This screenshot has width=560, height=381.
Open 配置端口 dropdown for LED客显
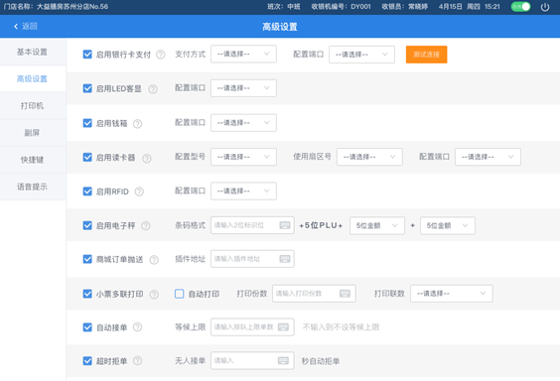coord(243,88)
